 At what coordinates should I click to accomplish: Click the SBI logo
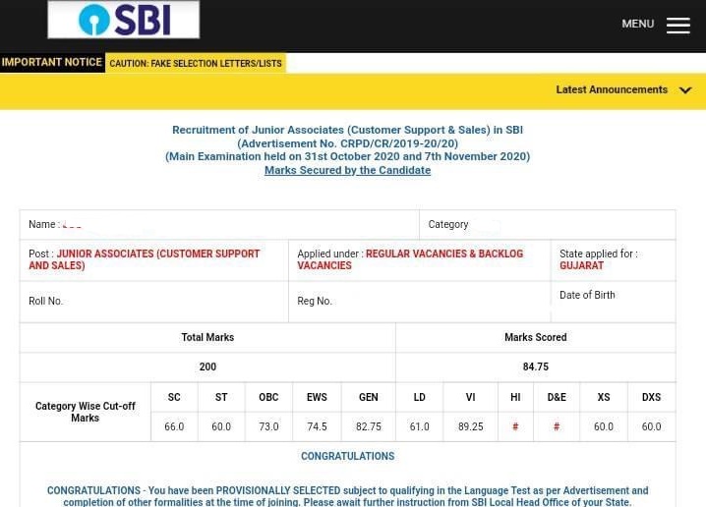[123, 20]
